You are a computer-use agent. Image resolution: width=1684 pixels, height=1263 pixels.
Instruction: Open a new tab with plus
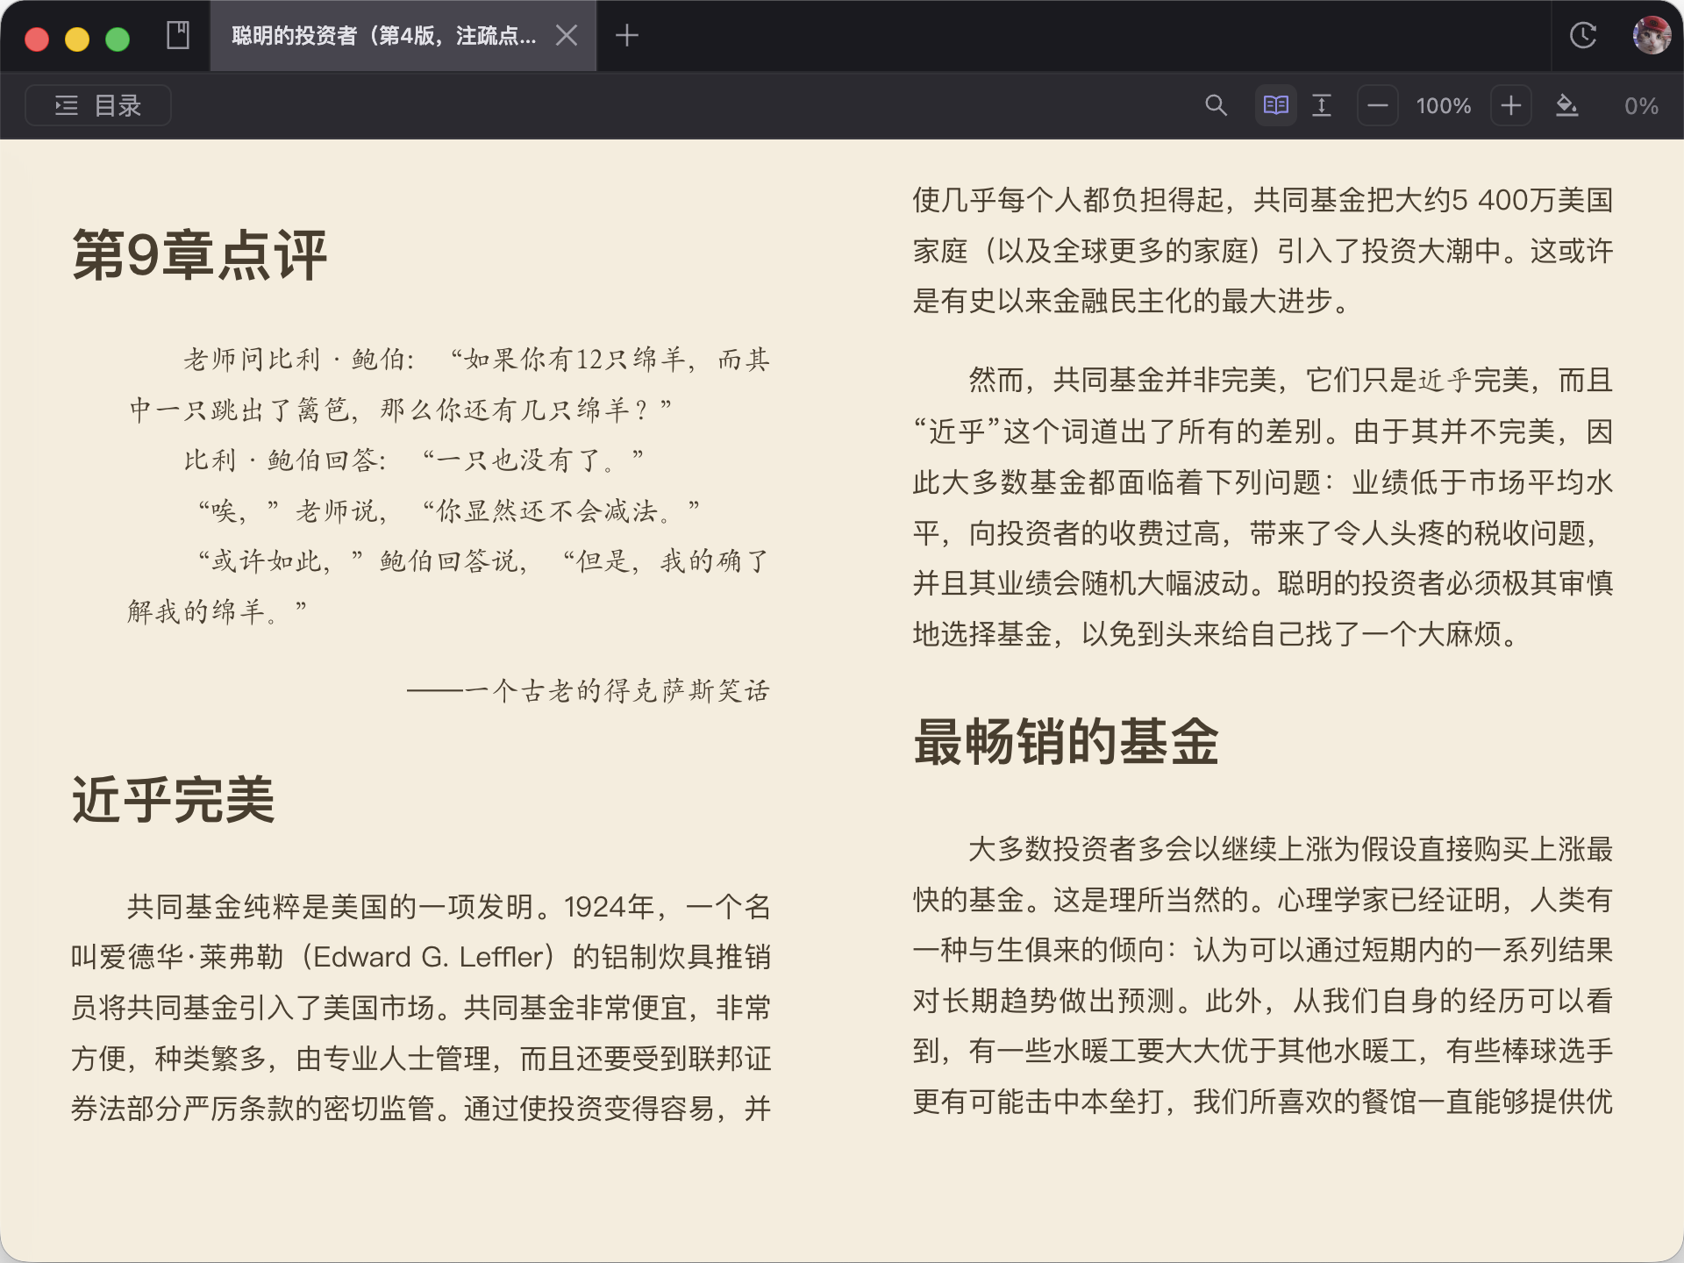click(x=626, y=36)
